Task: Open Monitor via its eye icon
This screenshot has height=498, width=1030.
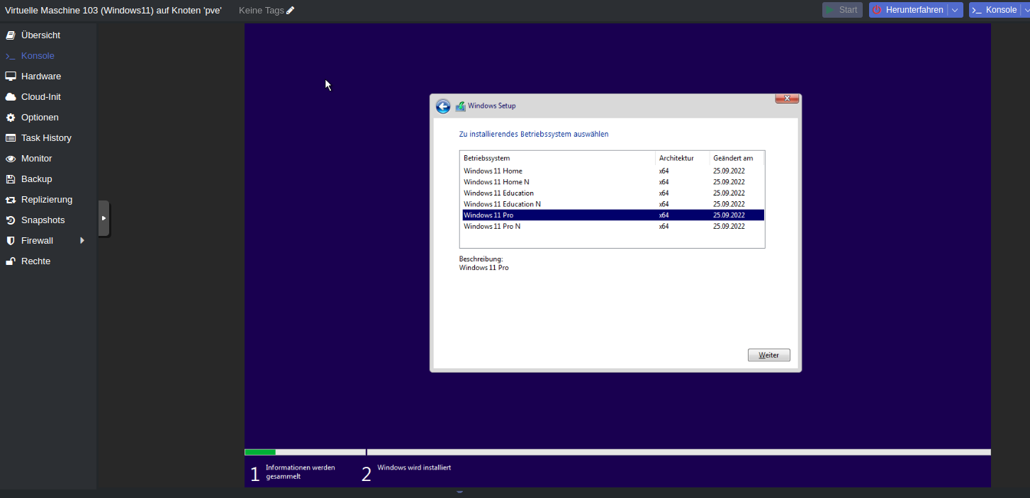Action: pyautogui.click(x=11, y=159)
